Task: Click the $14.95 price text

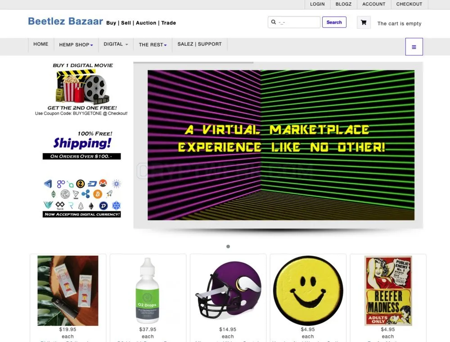Action: coord(228,329)
